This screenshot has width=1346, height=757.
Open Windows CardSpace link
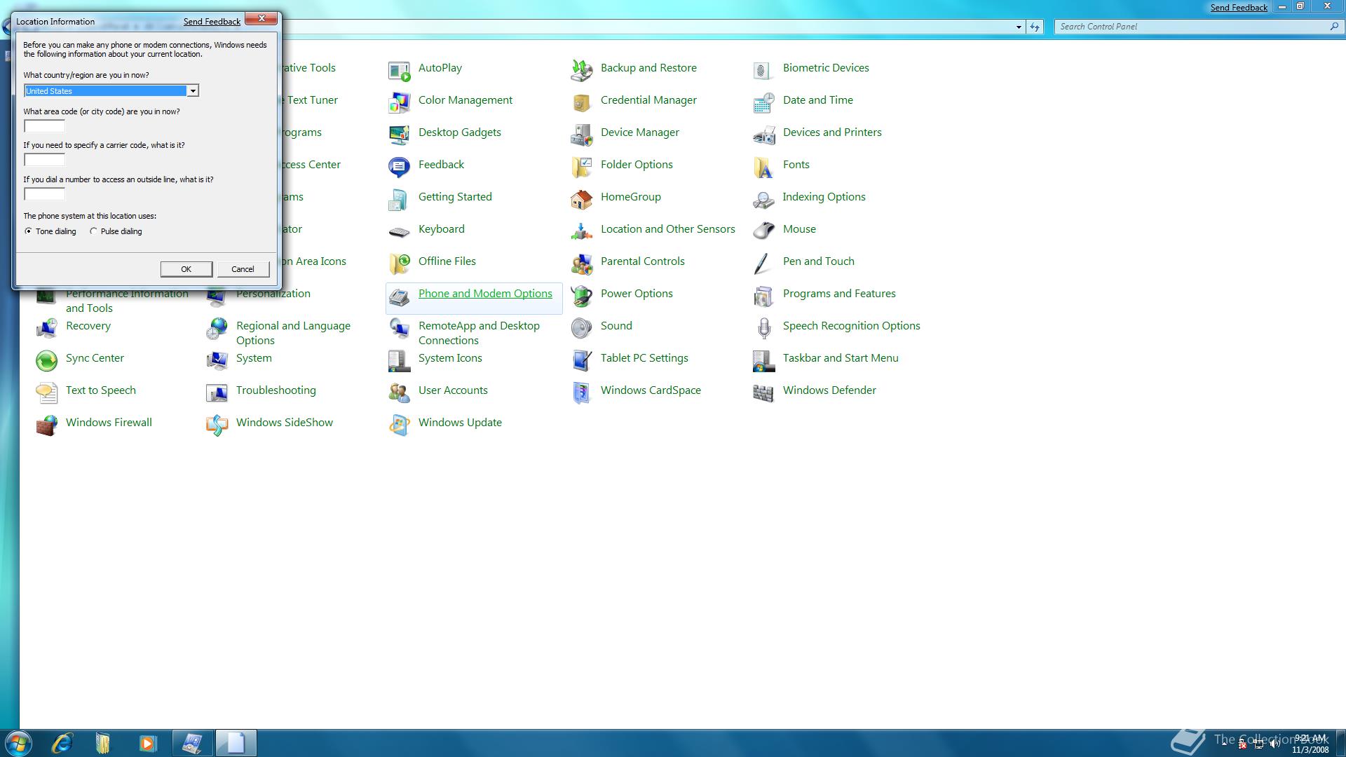pyautogui.click(x=651, y=390)
